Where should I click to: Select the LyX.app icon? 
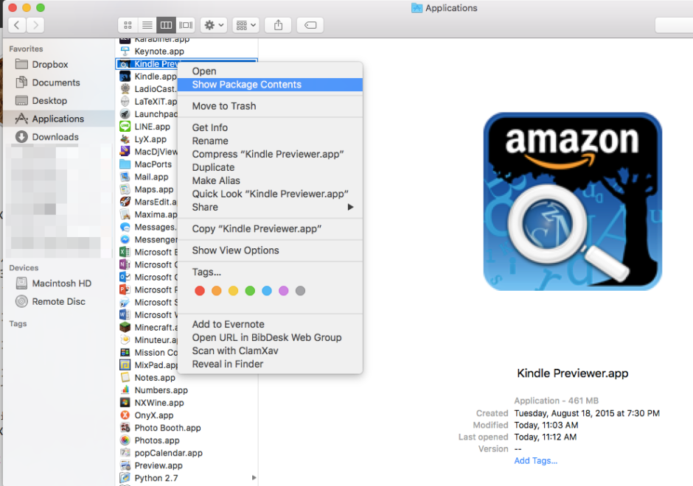click(125, 139)
